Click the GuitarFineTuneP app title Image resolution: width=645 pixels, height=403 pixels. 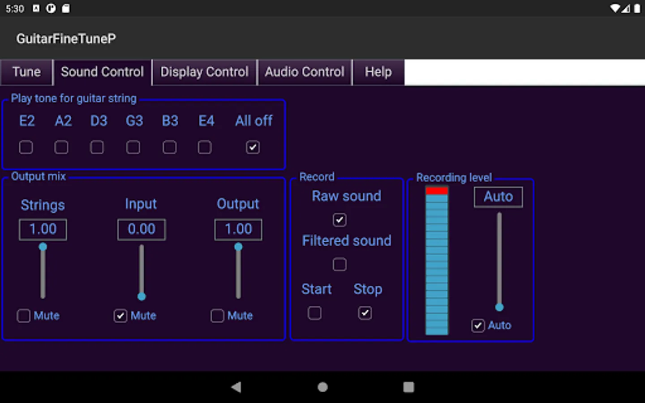(66, 39)
